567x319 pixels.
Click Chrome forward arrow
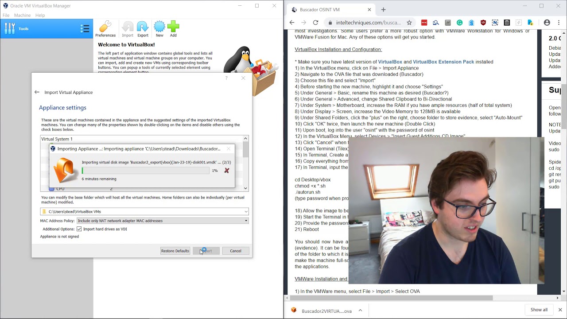tap(303, 23)
